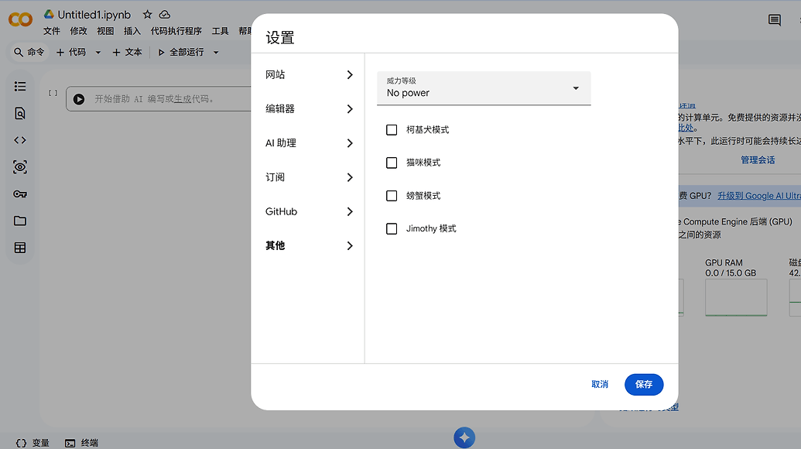Open the dropdown arrow next to 全部运行
The image size is (801, 449).
coord(216,52)
